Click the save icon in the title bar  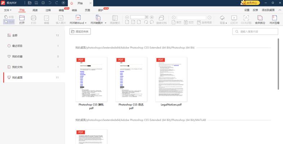[x=36, y=3]
